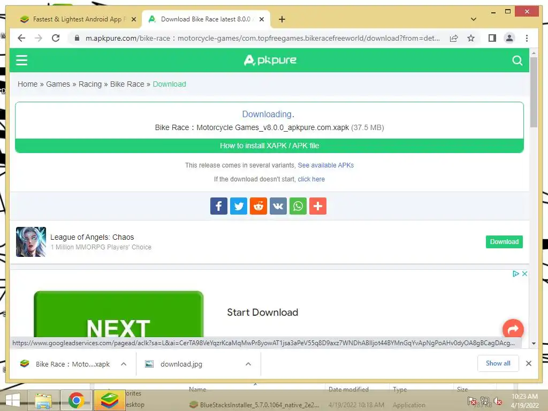This screenshot has width=548, height=411.
Task: Expand options for Bike Race xapk download
Action: 124,364
